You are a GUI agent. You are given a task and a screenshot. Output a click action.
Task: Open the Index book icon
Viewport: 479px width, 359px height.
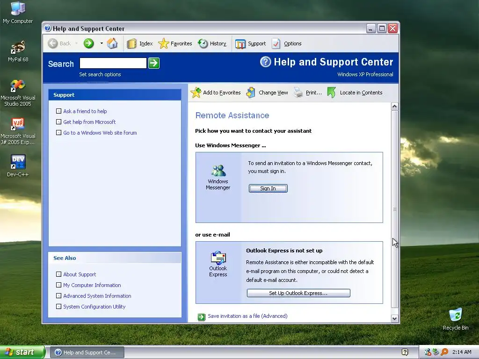pos(131,43)
